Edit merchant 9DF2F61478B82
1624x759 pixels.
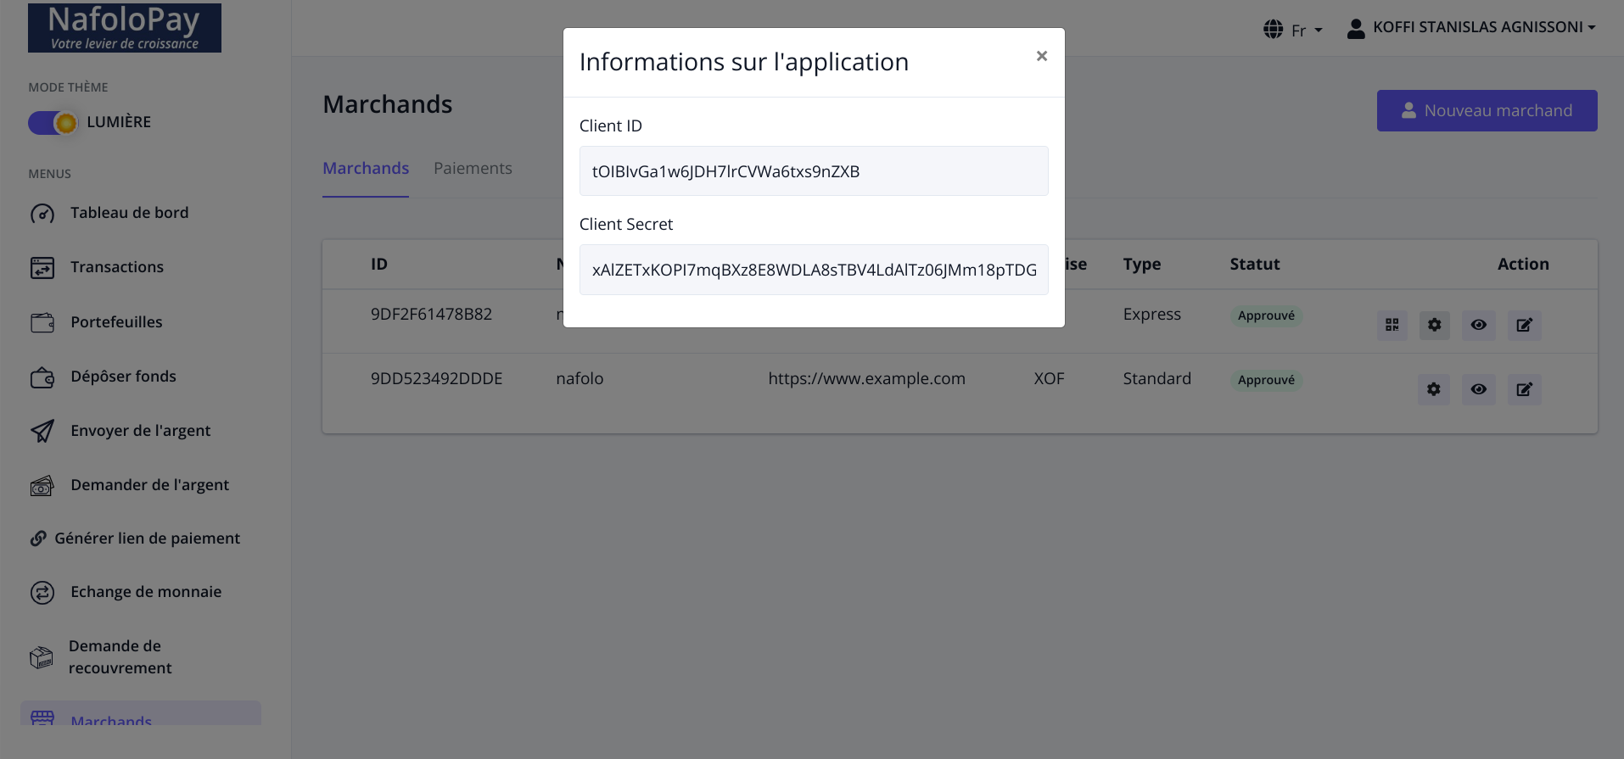[x=1524, y=325]
